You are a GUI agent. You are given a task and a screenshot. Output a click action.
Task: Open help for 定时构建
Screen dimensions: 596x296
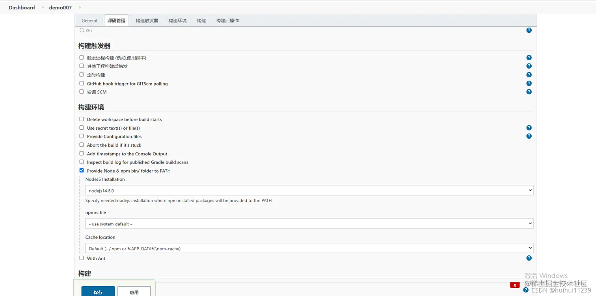point(529,75)
